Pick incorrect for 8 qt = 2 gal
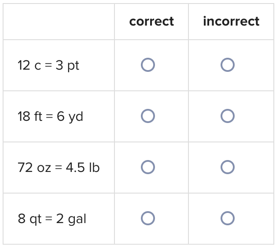Viewport: 280px width, 246px height. point(228,218)
